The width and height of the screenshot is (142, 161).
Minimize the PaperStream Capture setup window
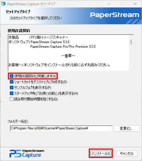click(x=109, y=4)
